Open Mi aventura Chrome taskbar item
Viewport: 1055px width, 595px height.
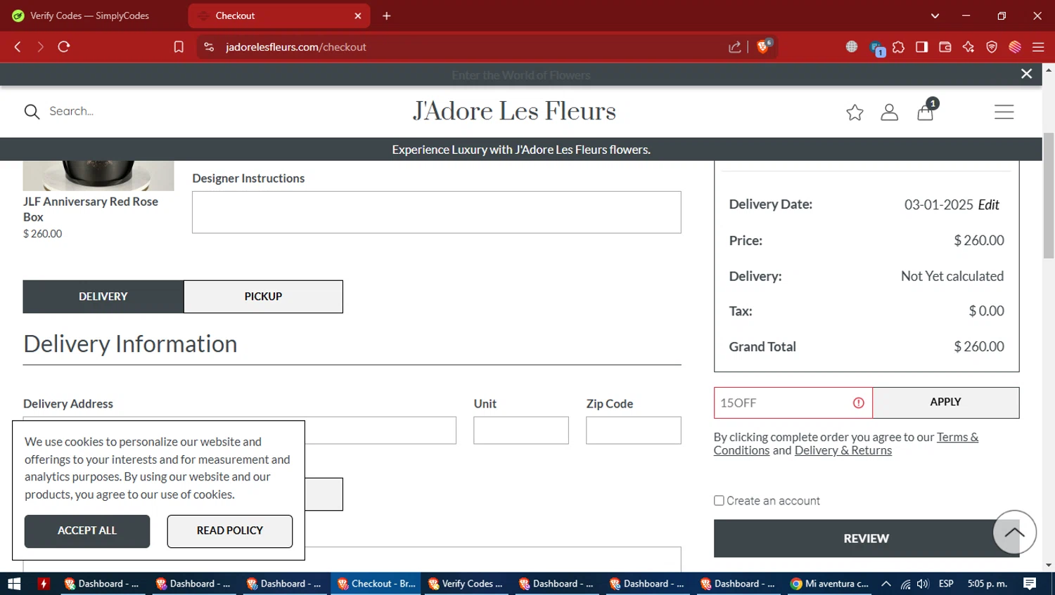(x=829, y=584)
